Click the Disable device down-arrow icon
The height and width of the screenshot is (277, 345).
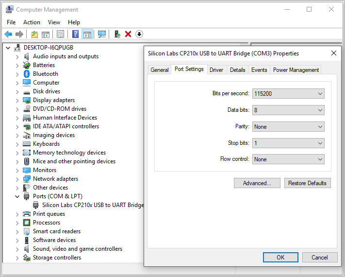point(139,34)
